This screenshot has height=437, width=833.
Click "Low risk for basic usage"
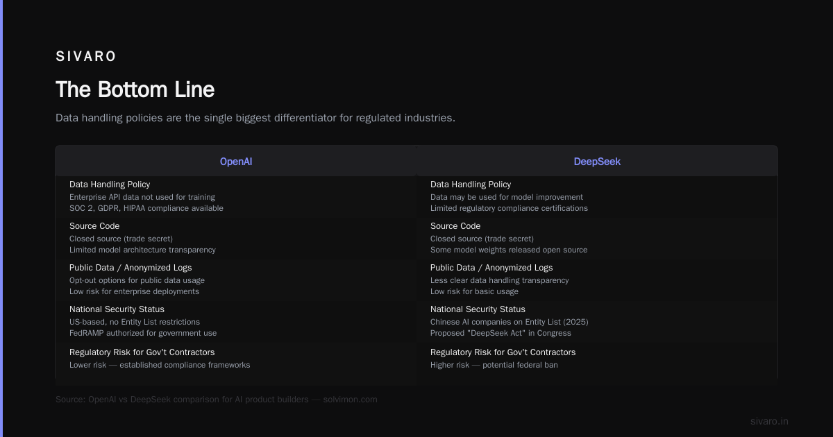coord(474,291)
